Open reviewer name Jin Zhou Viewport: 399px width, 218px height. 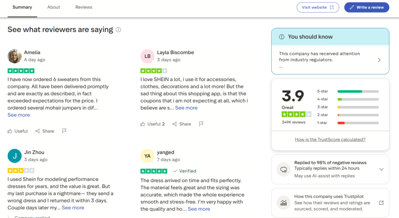[x=34, y=152]
